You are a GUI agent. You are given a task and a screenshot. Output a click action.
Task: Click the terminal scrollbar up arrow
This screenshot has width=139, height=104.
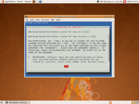[x=113, y=22]
